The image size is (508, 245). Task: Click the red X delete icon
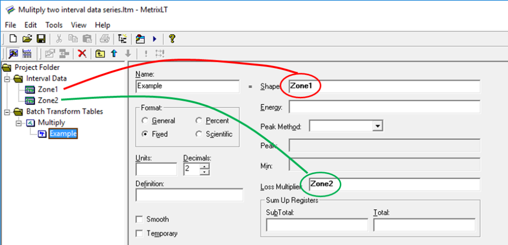[x=82, y=54]
